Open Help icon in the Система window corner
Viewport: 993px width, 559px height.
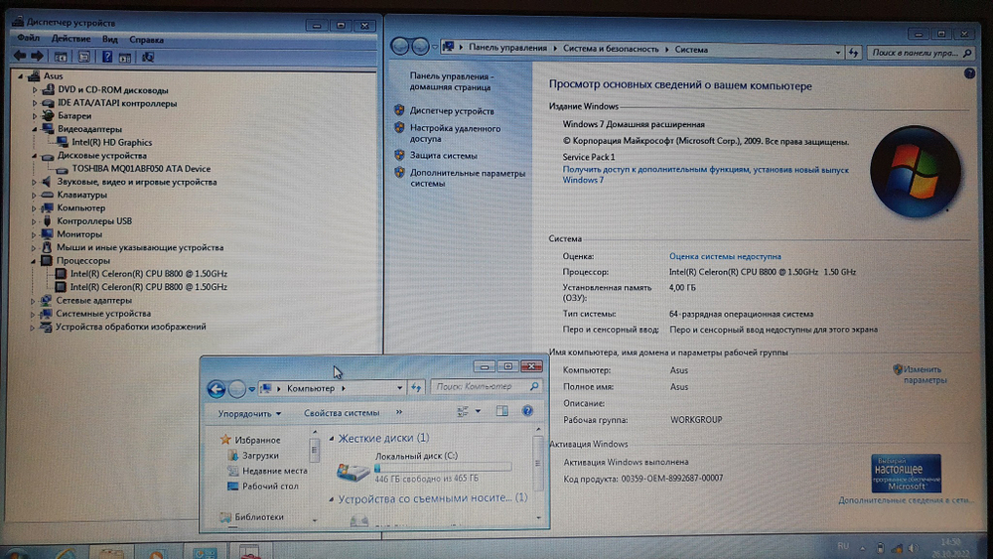(x=969, y=73)
